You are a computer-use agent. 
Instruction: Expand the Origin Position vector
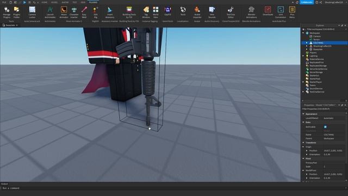click(x=307, y=151)
